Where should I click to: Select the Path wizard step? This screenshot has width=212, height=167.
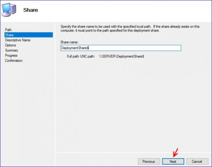click(8, 30)
